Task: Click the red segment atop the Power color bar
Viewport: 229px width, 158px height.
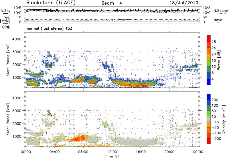Action: [x=209, y=38]
